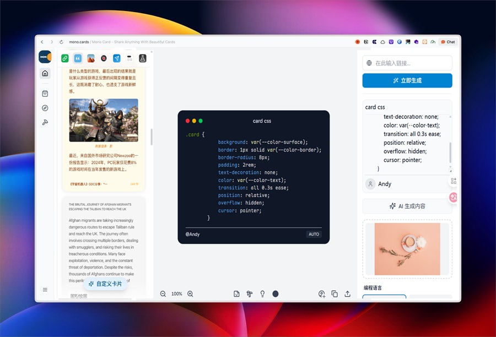Click the palm tree theme icon

pos(250,294)
